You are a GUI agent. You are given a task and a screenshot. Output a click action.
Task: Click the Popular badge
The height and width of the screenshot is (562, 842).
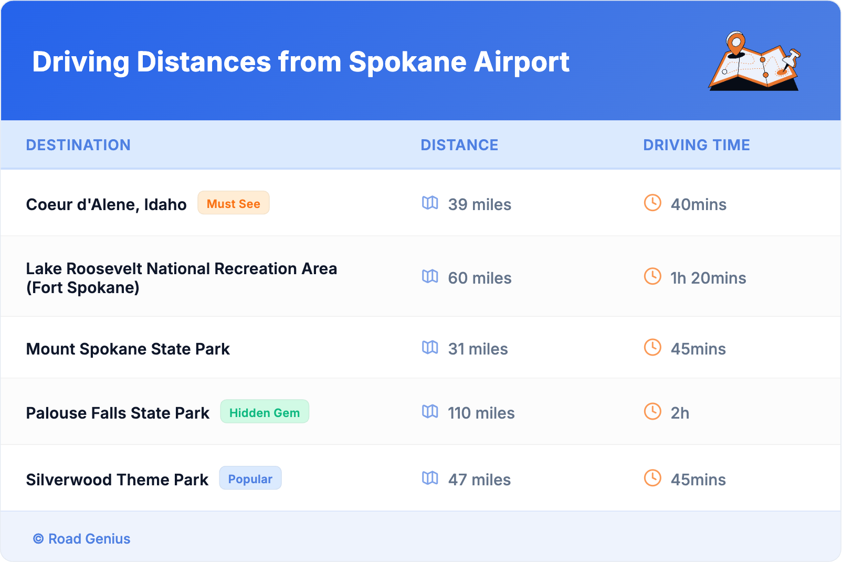click(x=250, y=478)
